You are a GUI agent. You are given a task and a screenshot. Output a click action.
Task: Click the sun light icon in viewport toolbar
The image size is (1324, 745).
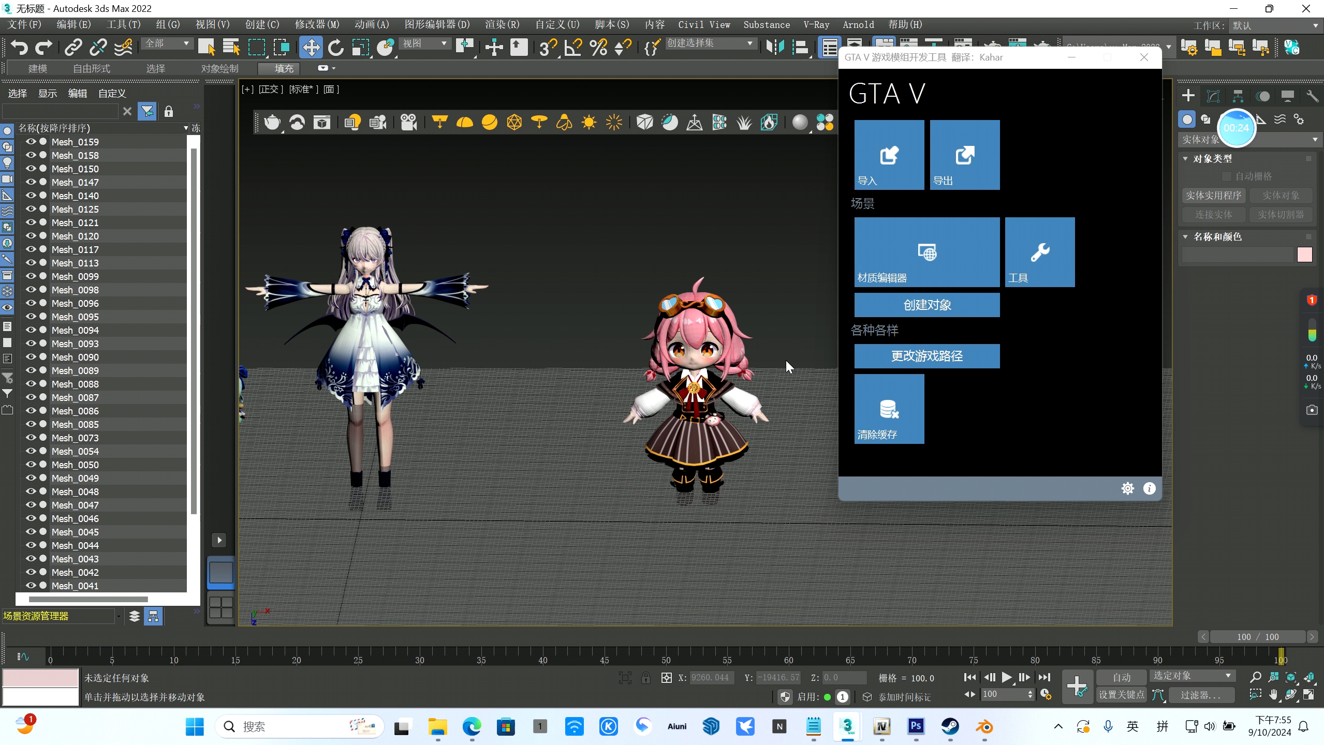click(589, 123)
